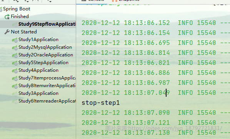230x139 pixels.
Task: Select the Finished group node
Action: pyautogui.click(x=20, y=17)
